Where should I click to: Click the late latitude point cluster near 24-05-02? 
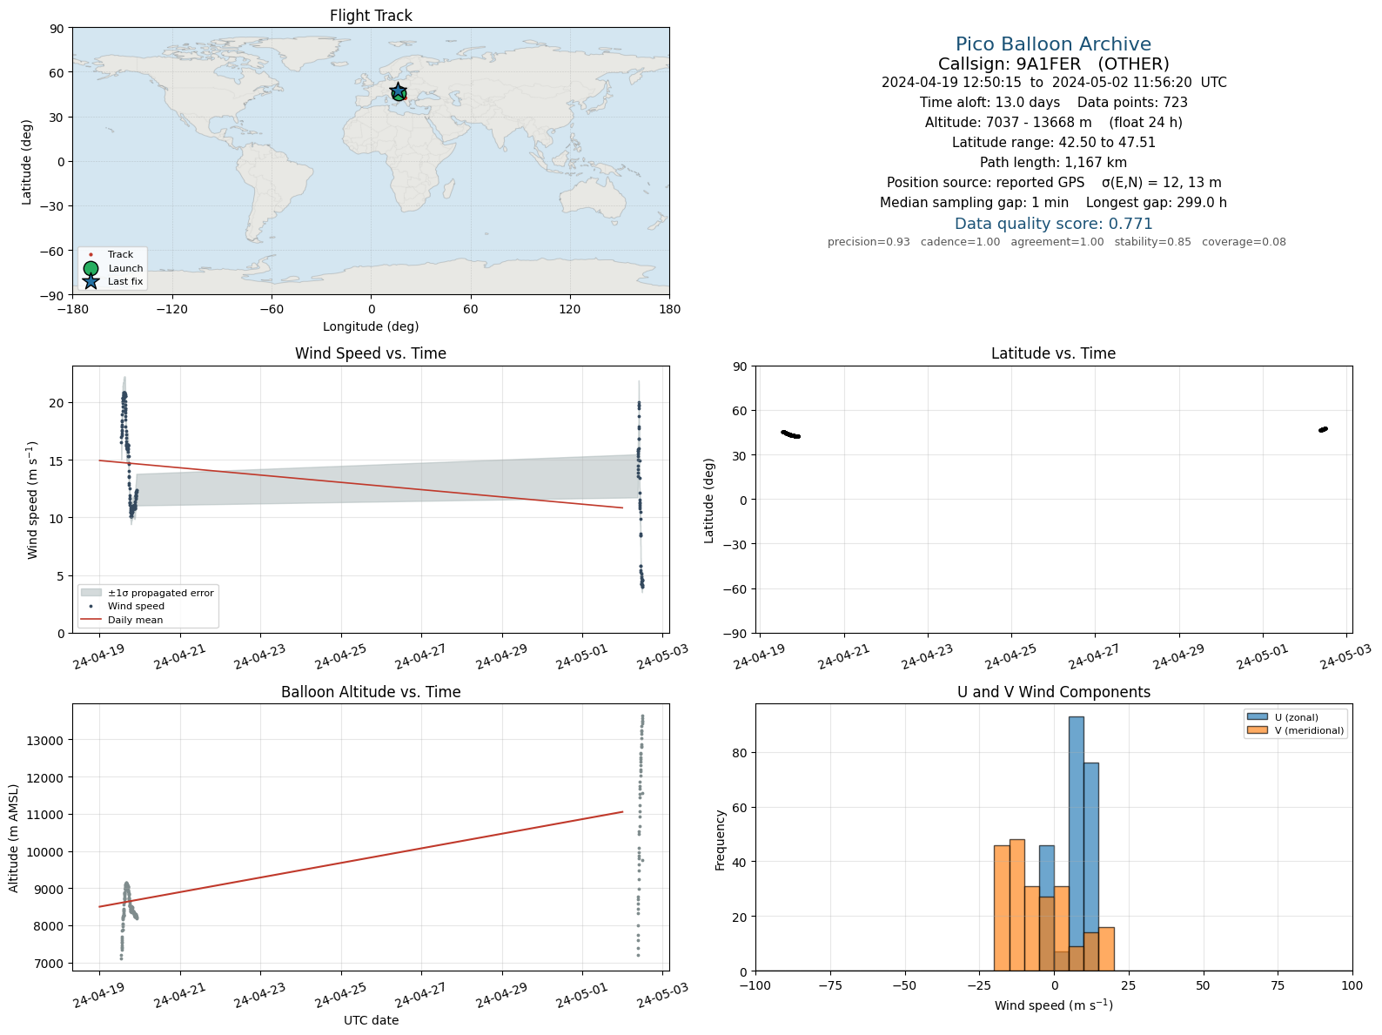1324,429
